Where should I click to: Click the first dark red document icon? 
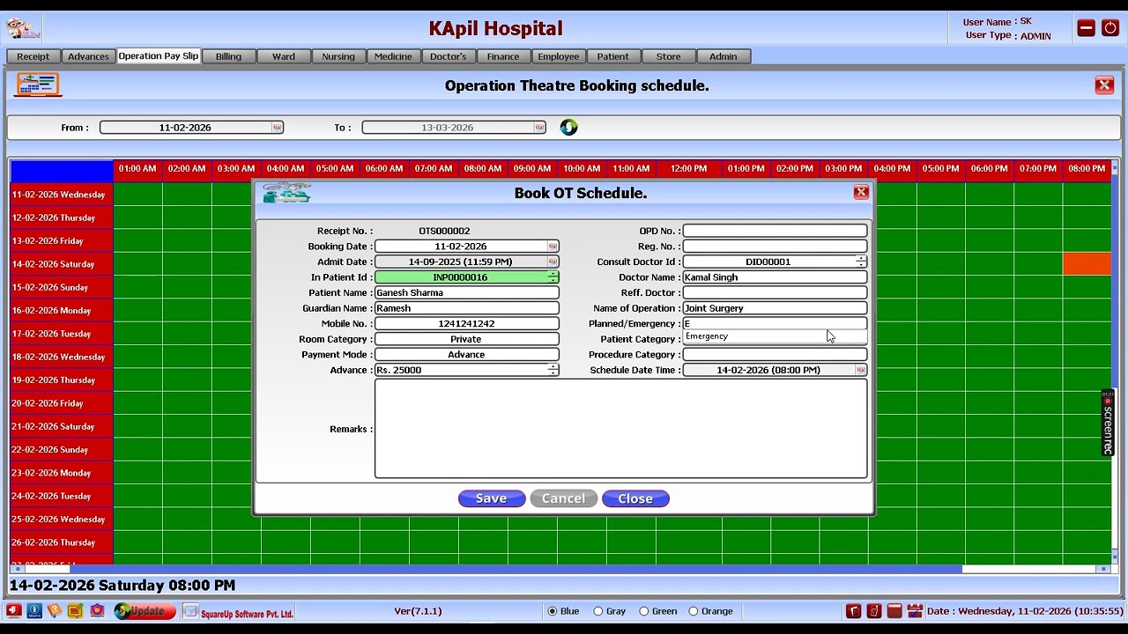coord(853,611)
